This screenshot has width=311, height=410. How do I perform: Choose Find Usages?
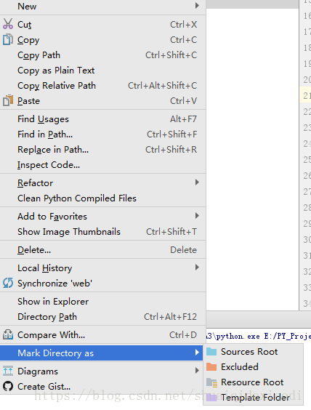tap(102, 119)
